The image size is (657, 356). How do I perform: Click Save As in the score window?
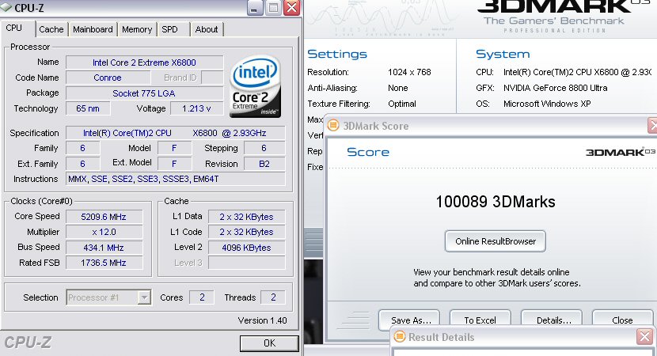pyautogui.click(x=409, y=320)
